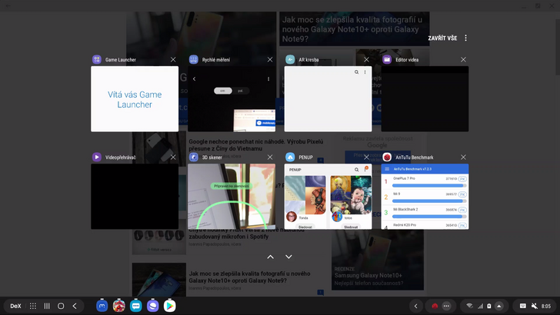Screen dimensions: 560x315
Task: Go to next page of recent apps
Action: (288, 257)
